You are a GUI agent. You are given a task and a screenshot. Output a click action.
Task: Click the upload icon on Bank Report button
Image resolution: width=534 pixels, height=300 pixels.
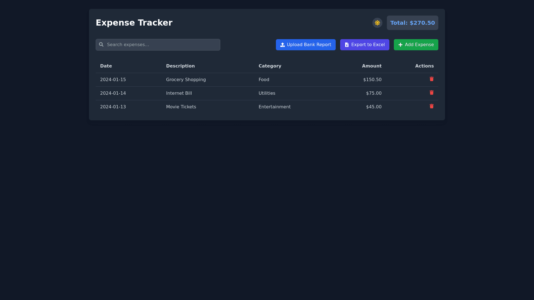pos(282,45)
